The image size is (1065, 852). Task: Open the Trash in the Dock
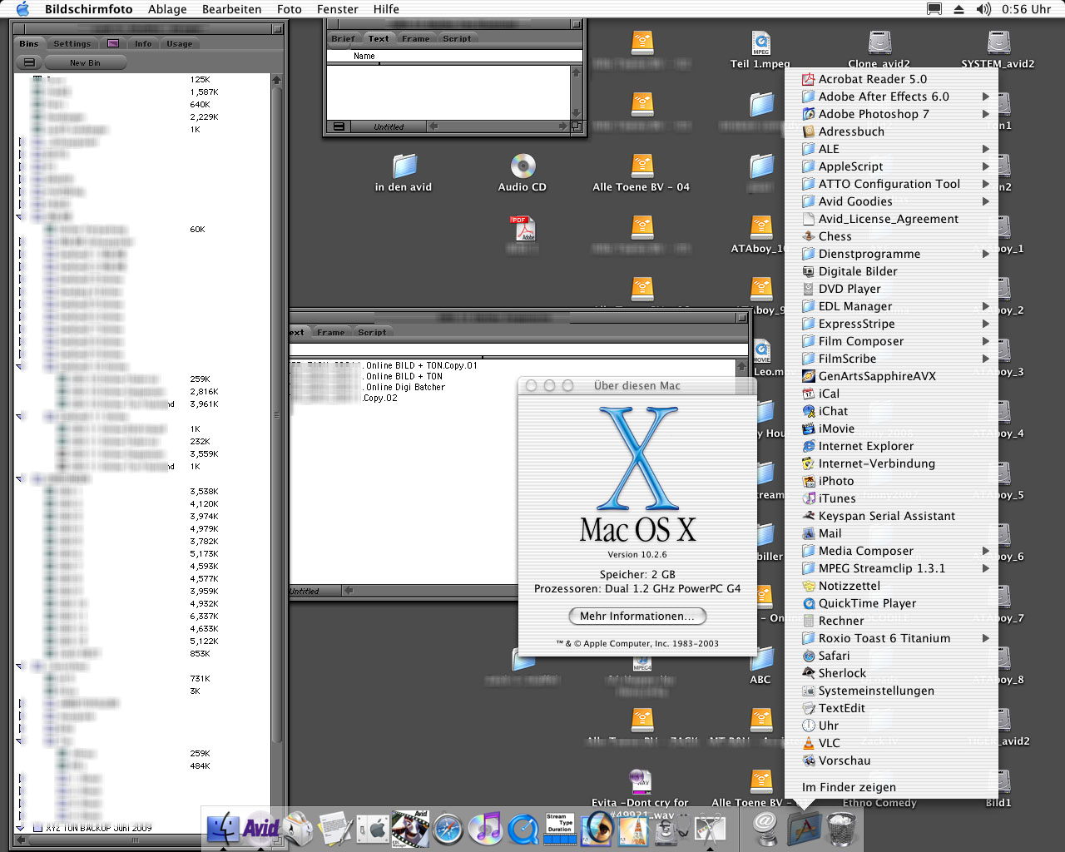pyautogui.click(x=842, y=829)
